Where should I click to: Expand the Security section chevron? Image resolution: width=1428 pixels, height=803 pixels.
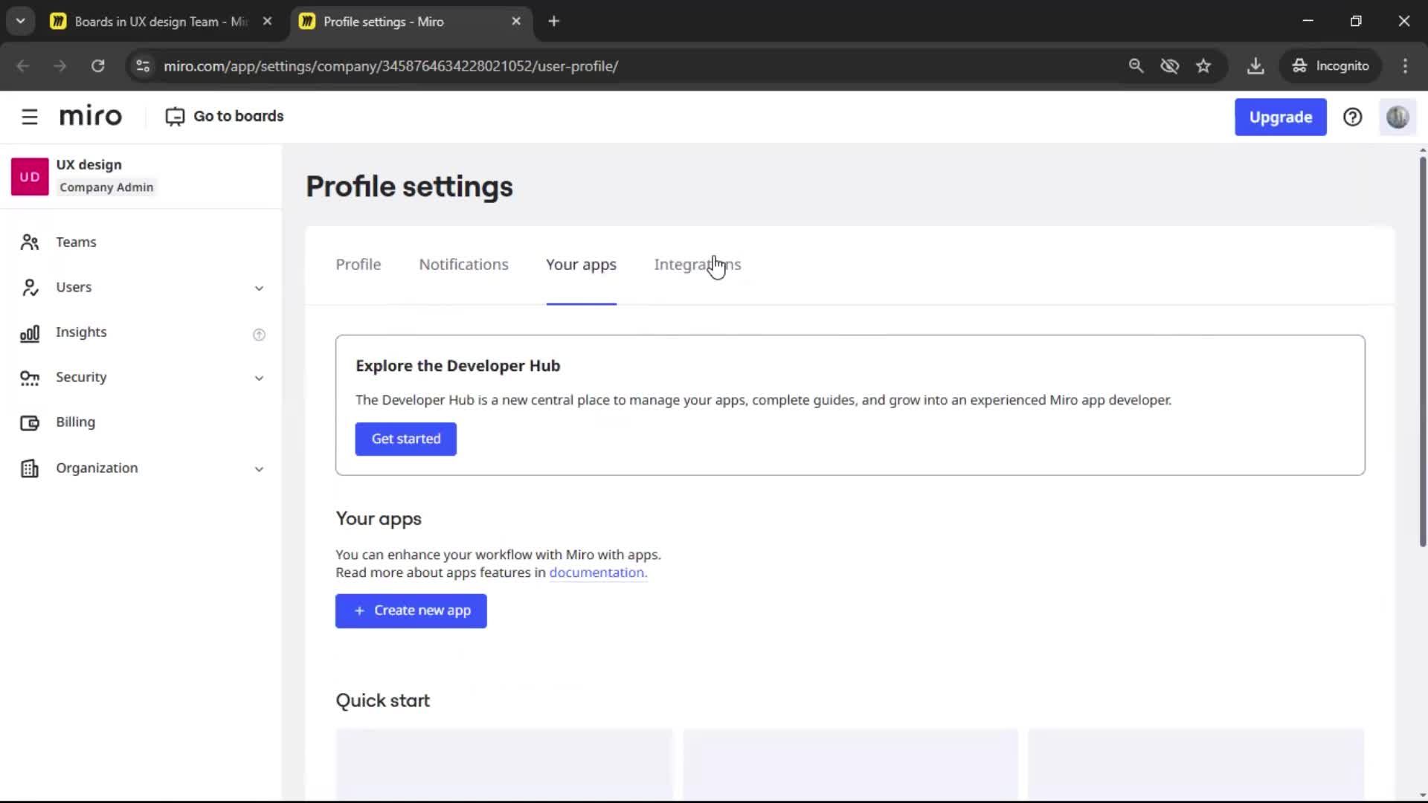(x=259, y=378)
